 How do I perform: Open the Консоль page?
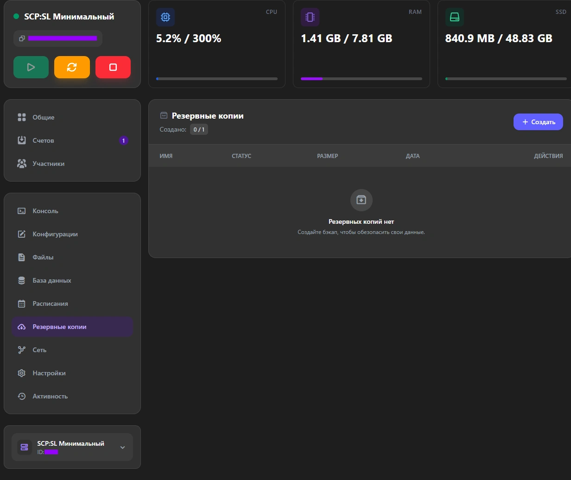[72, 211]
